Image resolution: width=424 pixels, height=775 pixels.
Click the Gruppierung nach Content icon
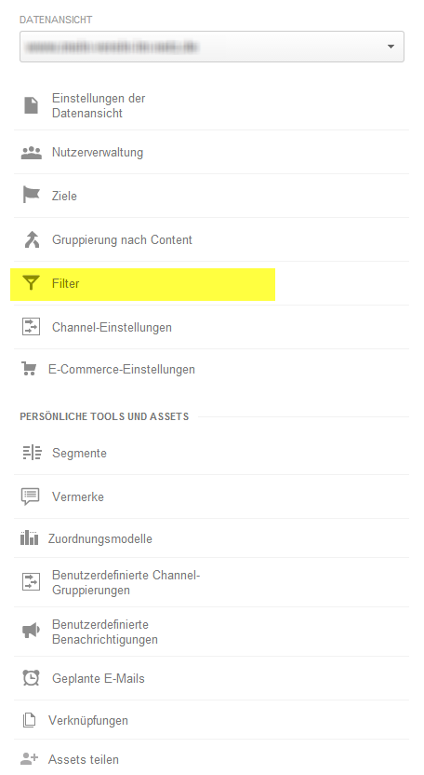pyautogui.click(x=32, y=239)
